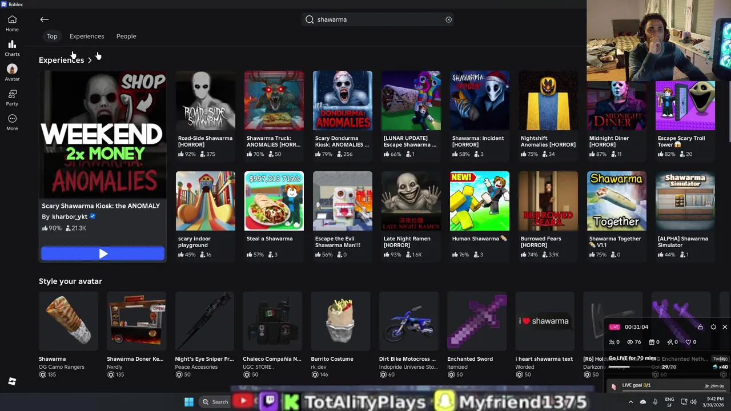
Task: Select the Burrito Costume item
Action: click(x=341, y=335)
